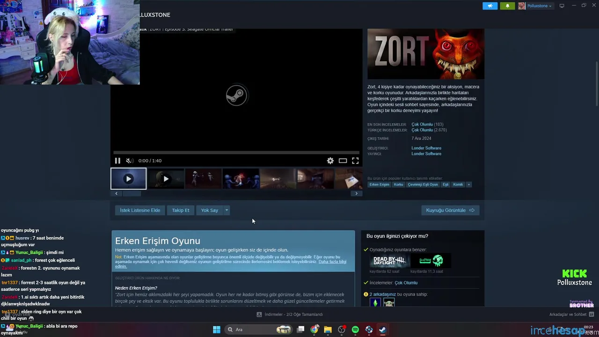Open publisher Londer Software link
This screenshot has width=599, height=337.
pos(426,154)
